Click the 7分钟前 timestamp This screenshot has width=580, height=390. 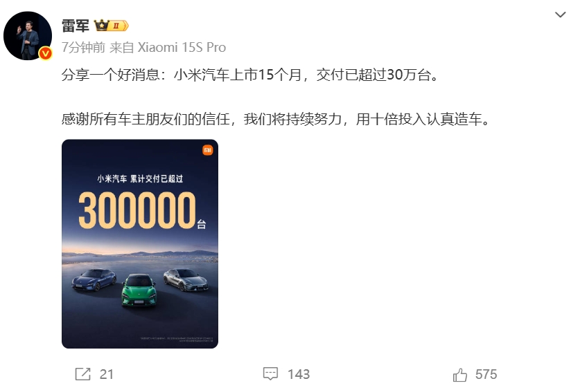(84, 47)
